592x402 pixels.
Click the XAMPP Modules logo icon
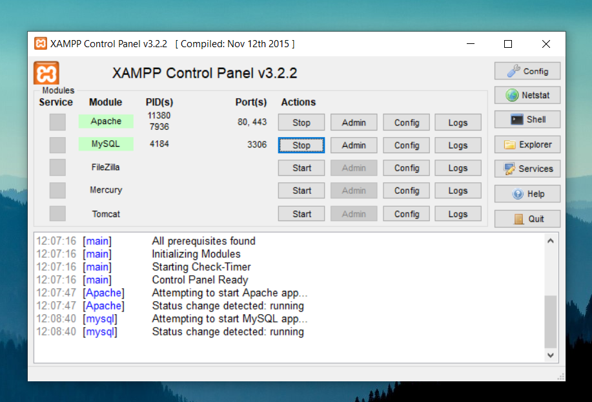(46, 71)
